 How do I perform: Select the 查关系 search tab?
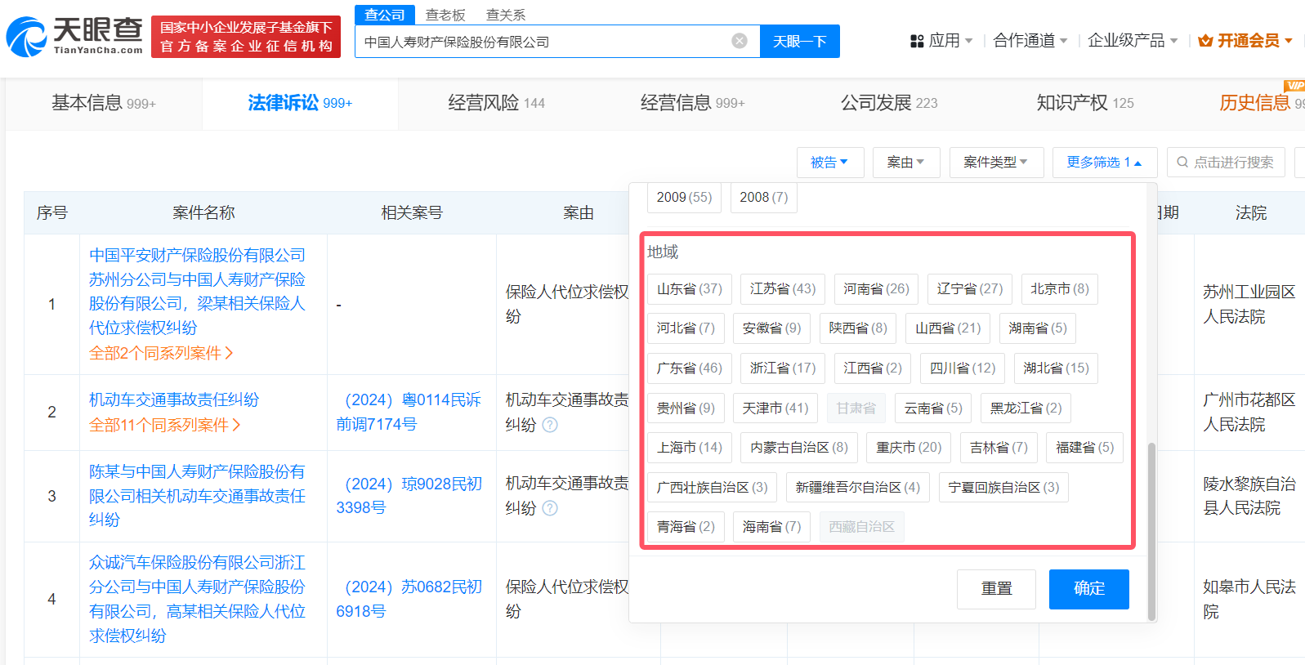coord(506,15)
